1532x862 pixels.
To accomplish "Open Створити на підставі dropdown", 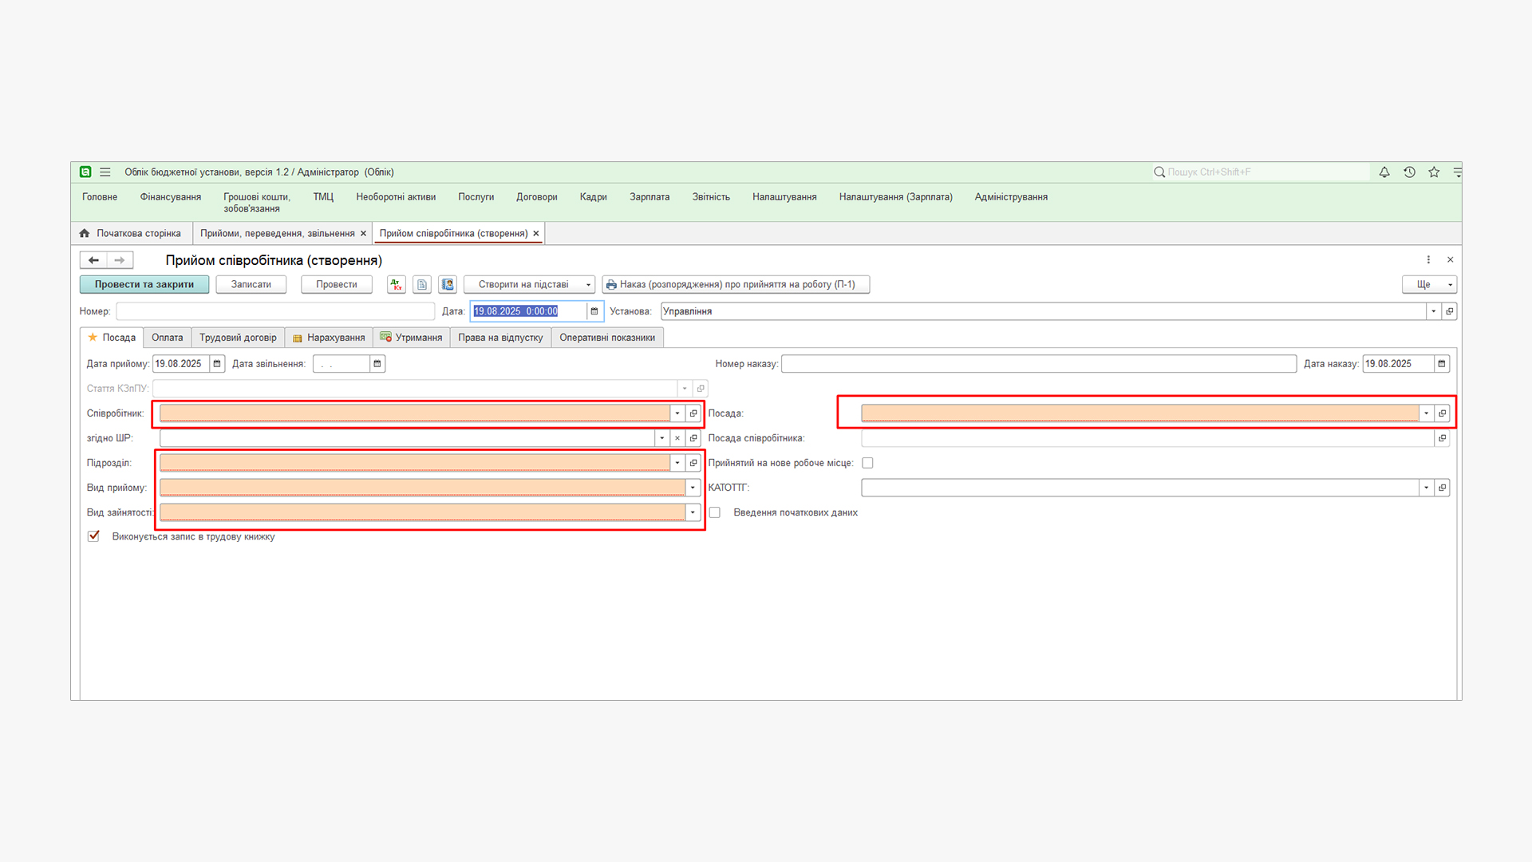I will click(529, 284).
